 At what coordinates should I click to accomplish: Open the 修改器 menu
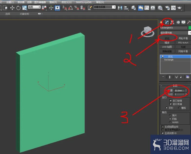pos(21,2)
